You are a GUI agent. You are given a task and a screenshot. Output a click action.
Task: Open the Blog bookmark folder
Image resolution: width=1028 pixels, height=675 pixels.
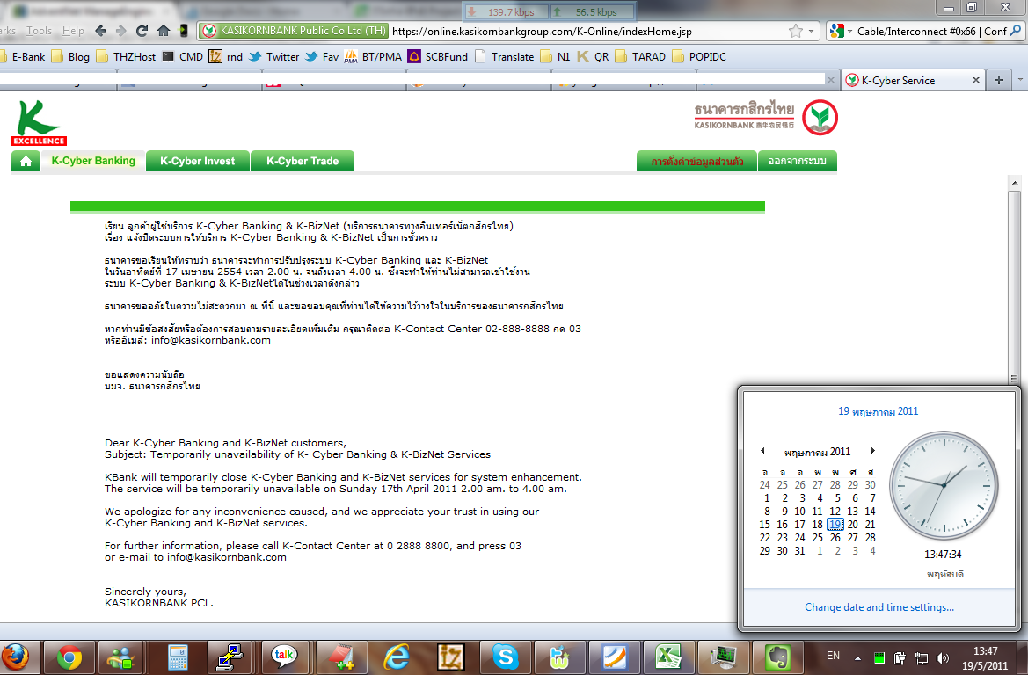[70, 57]
